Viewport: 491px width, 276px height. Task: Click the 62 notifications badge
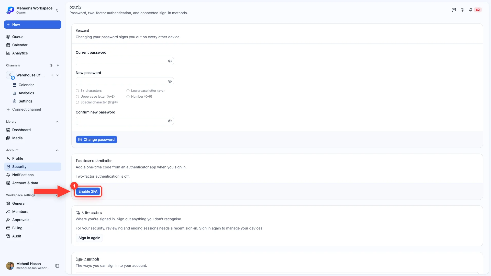coord(478,10)
